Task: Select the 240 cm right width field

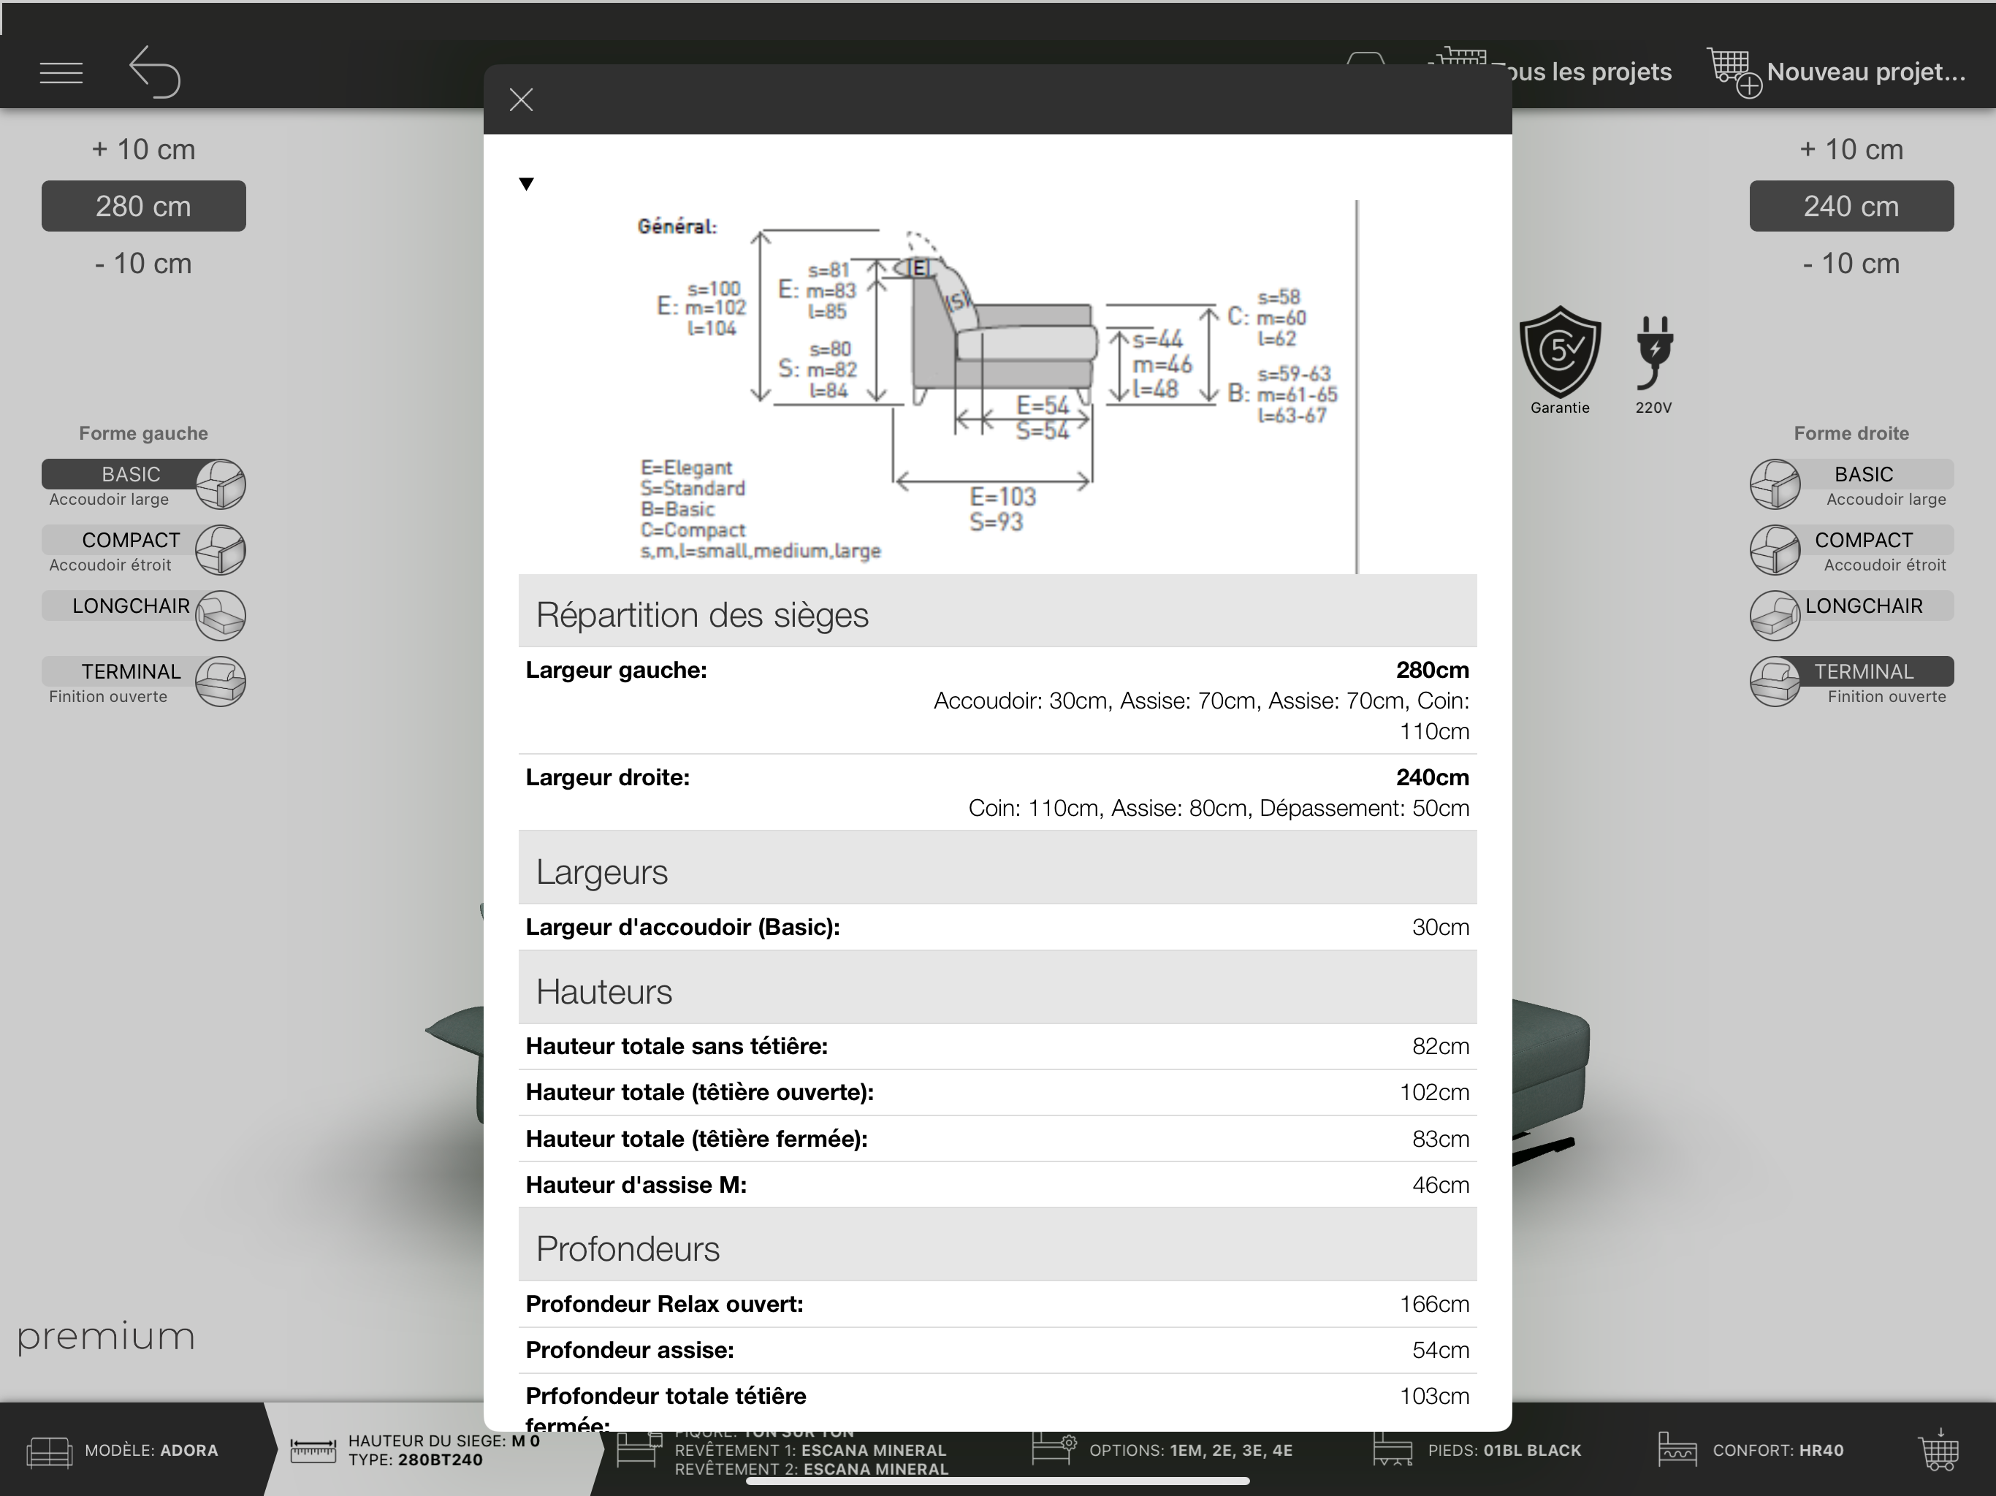Action: coord(1851,206)
